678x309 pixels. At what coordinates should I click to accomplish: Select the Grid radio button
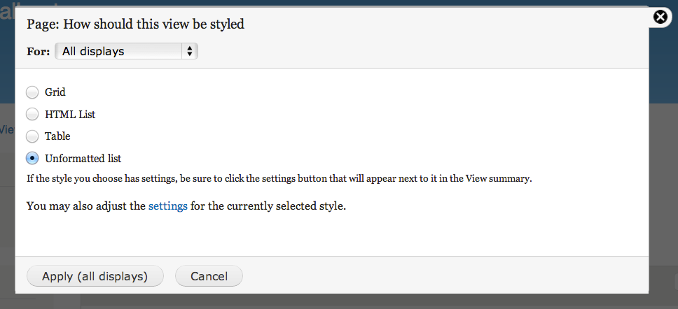click(x=32, y=92)
